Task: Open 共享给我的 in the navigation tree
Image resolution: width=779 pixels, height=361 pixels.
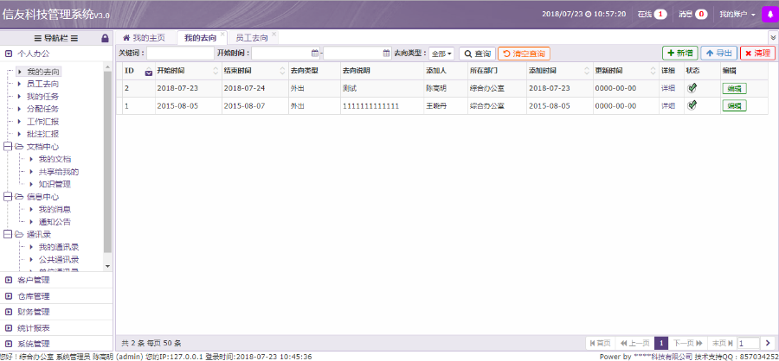Action: click(59, 172)
